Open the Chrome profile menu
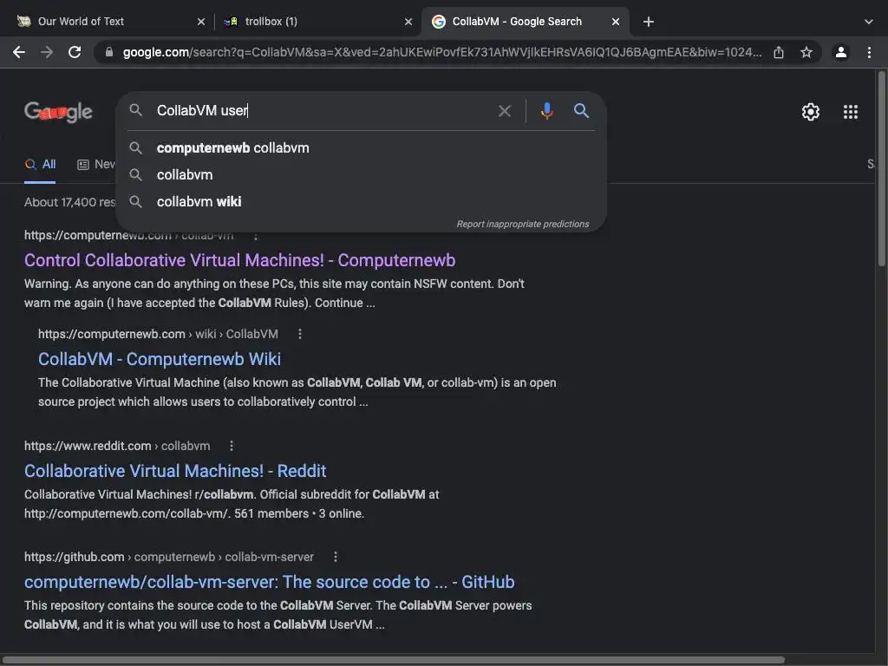The height and width of the screenshot is (666, 888). tap(841, 52)
